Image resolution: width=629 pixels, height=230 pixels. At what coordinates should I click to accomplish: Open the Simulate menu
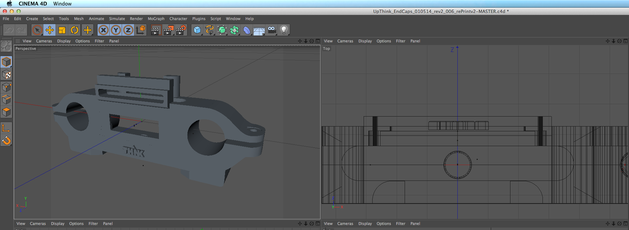click(x=117, y=19)
